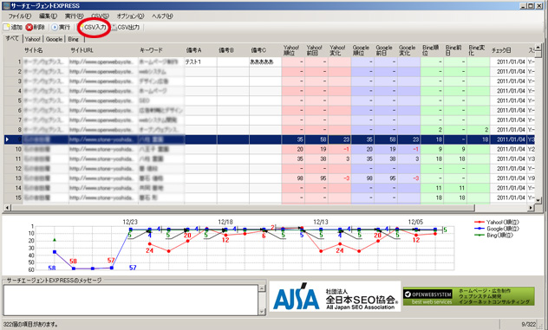Click the テスト1 cell in row 1
The height and width of the screenshot is (330, 548).
point(200,61)
